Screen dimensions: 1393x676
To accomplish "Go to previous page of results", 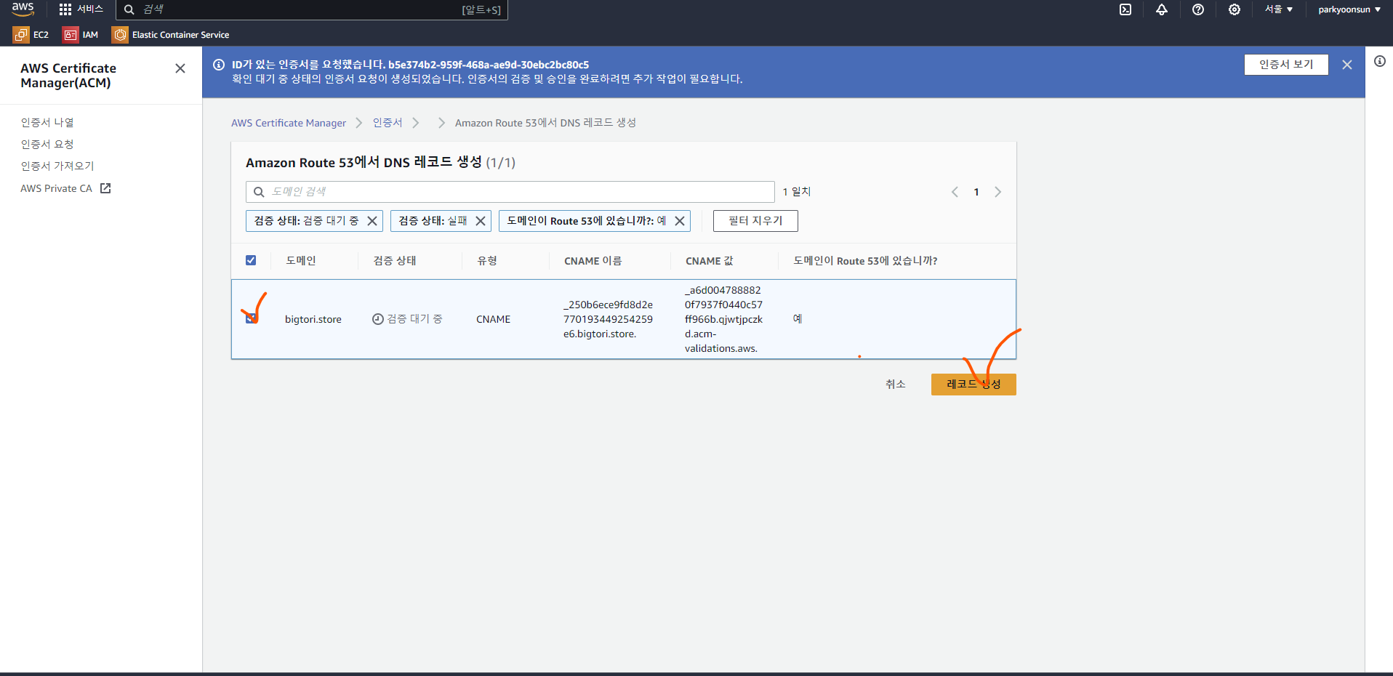I will (x=955, y=192).
